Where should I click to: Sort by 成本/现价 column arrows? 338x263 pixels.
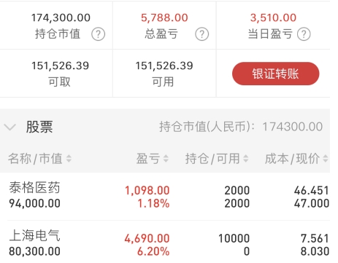click(326, 159)
